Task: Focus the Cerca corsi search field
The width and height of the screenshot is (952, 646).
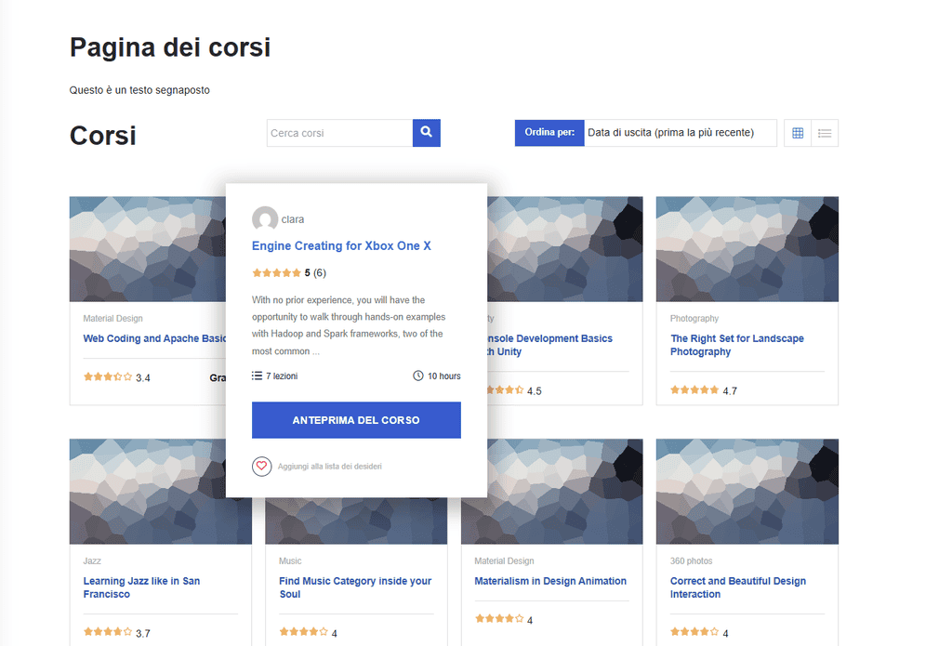Action: pyautogui.click(x=339, y=133)
